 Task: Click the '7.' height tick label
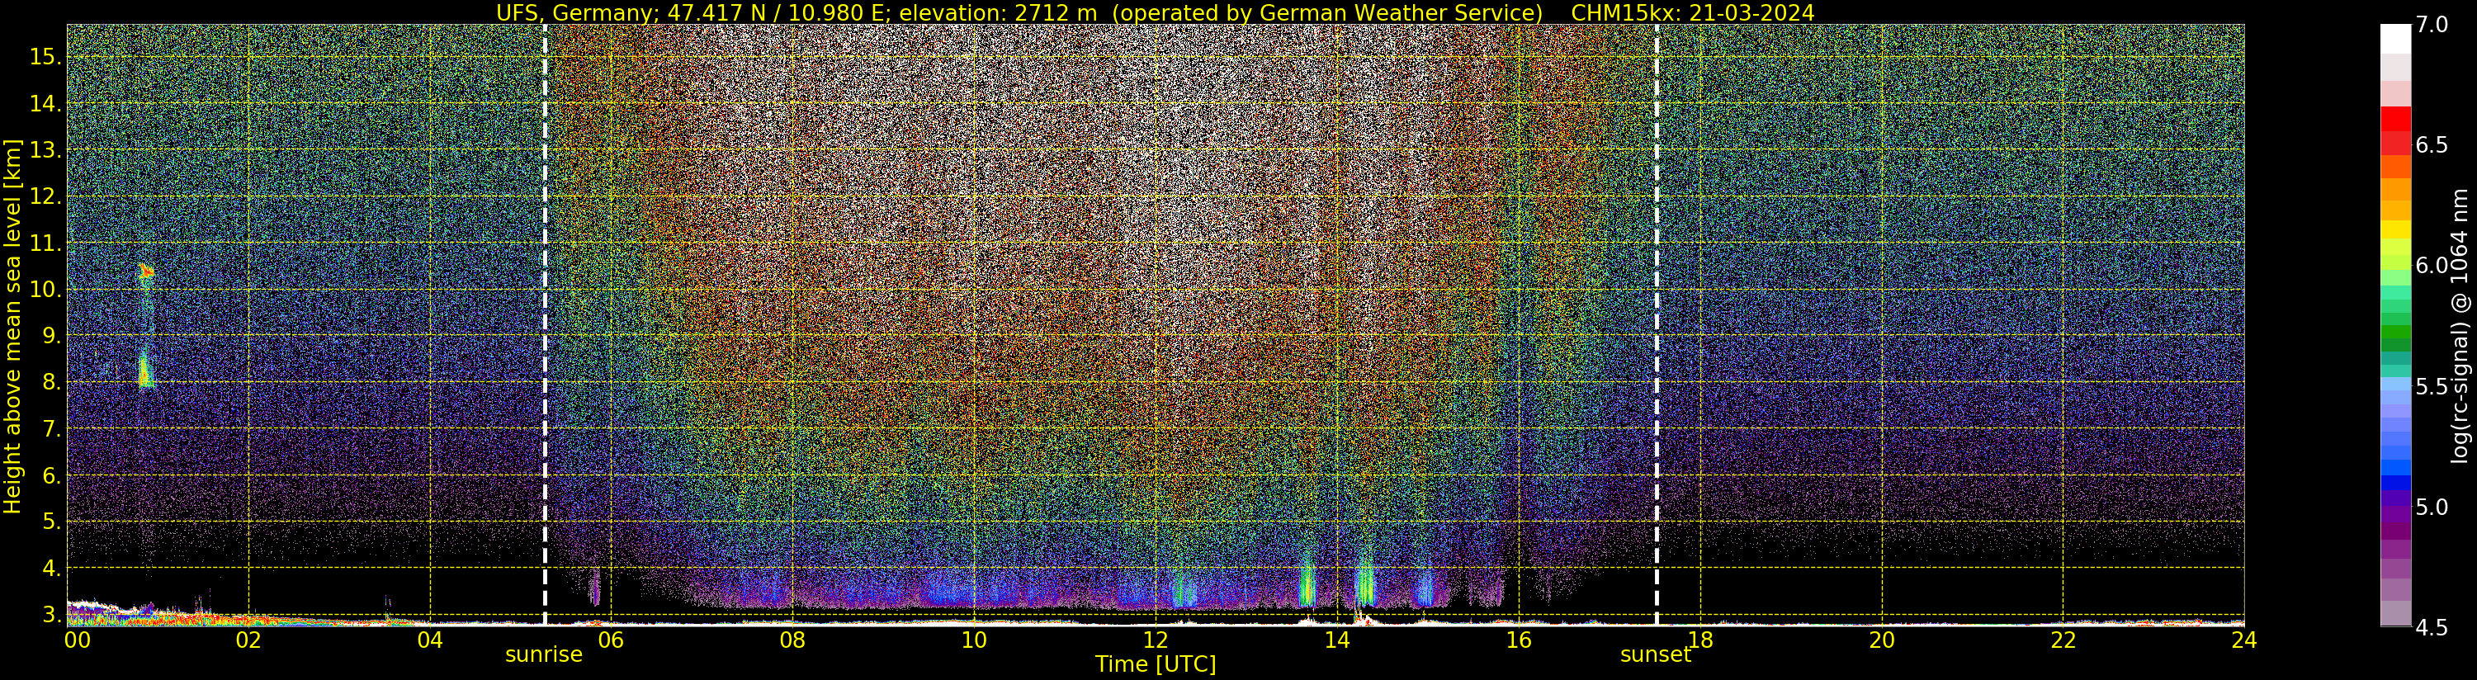52,429
